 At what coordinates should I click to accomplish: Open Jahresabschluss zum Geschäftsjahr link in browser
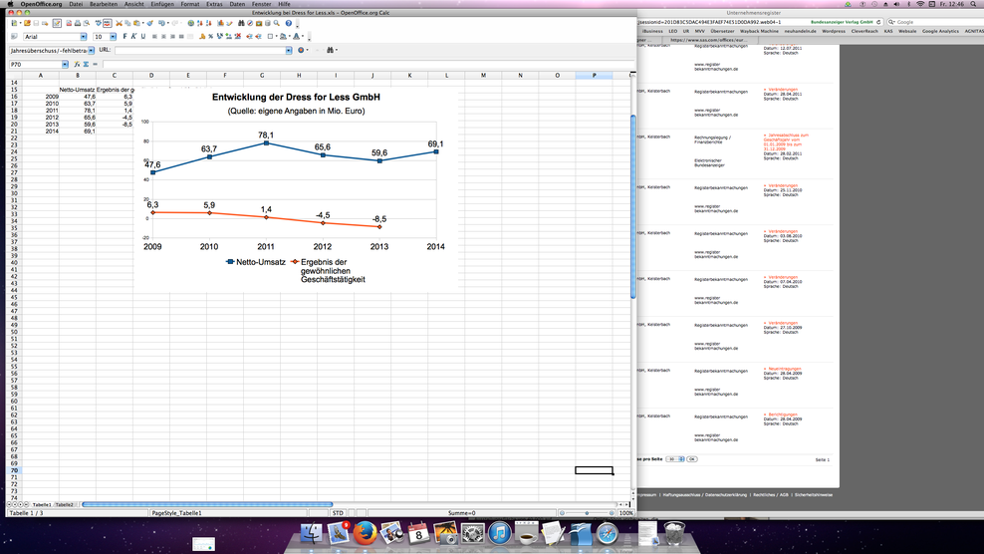(786, 141)
